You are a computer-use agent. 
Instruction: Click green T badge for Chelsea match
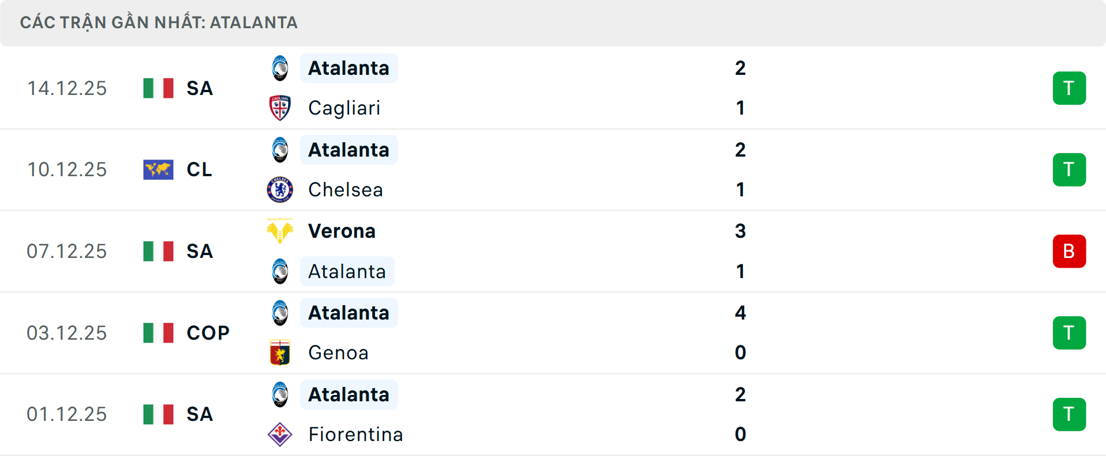[x=1069, y=170]
